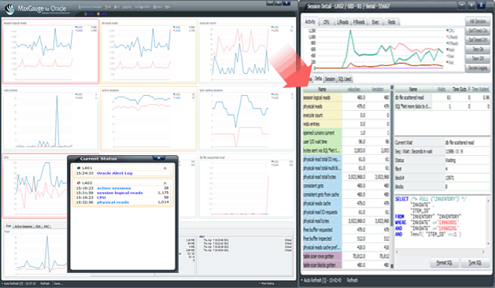The height and width of the screenshot is (288, 495).
Task: Click the Trace Off button
Action: 478,58
